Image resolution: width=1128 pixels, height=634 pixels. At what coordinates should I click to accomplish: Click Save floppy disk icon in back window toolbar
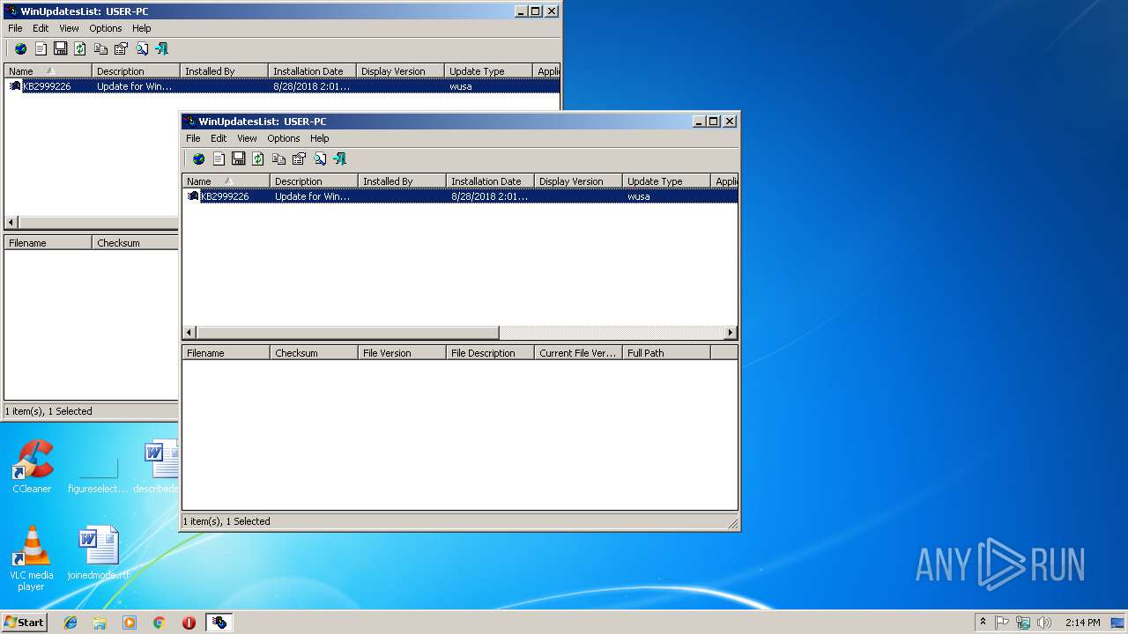pos(60,49)
